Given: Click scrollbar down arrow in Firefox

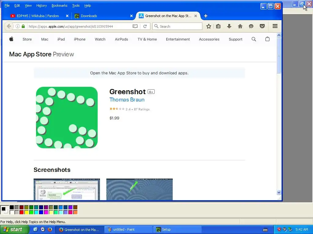Looking at the screenshot, I should point(279,193).
